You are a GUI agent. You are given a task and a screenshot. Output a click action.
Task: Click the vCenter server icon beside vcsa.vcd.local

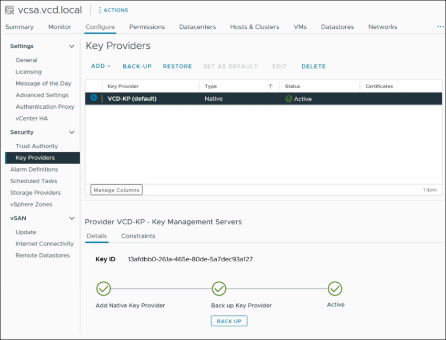click(x=9, y=9)
